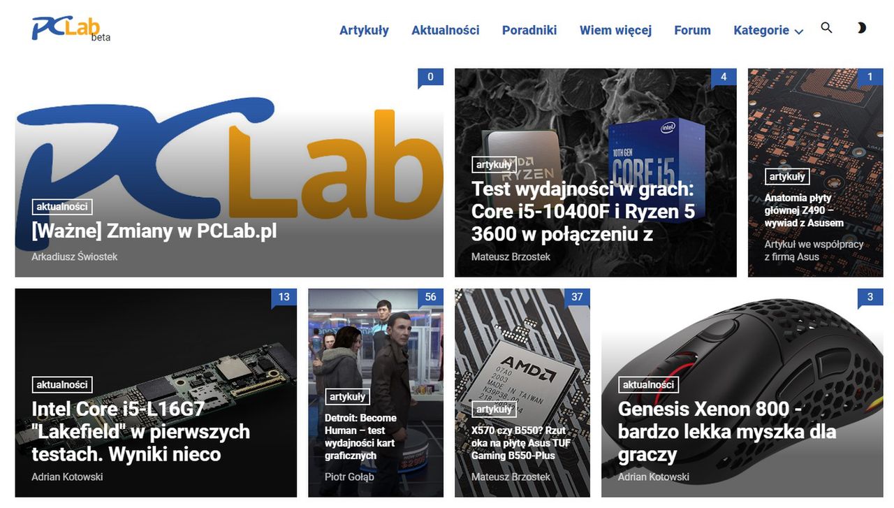
Task: Click comment badge showing 3 on Genesis article
Action: tap(870, 297)
